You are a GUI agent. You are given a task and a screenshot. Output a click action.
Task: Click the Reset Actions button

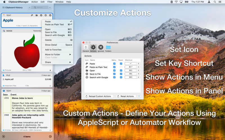click(126, 96)
